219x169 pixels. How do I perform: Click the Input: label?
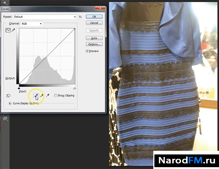point(23,91)
